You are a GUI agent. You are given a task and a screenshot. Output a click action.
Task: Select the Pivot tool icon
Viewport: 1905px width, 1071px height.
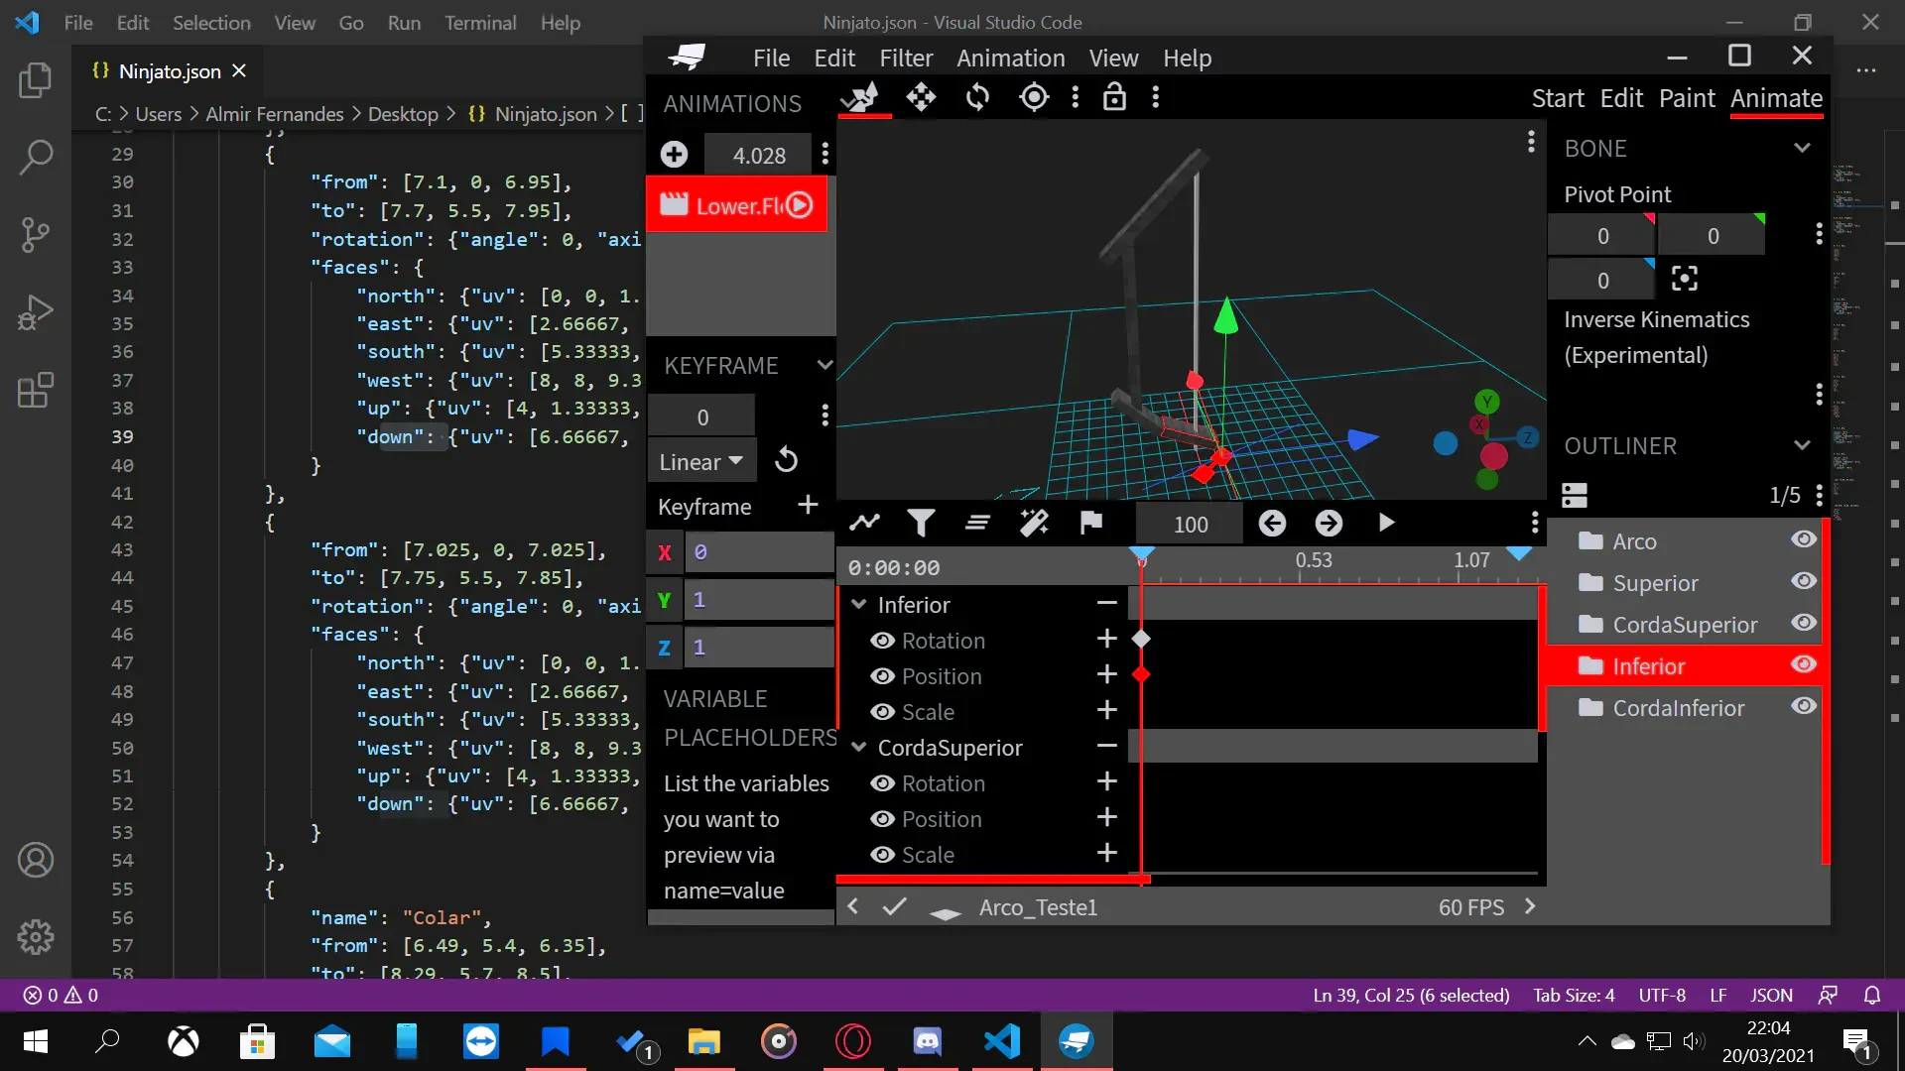(1034, 97)
